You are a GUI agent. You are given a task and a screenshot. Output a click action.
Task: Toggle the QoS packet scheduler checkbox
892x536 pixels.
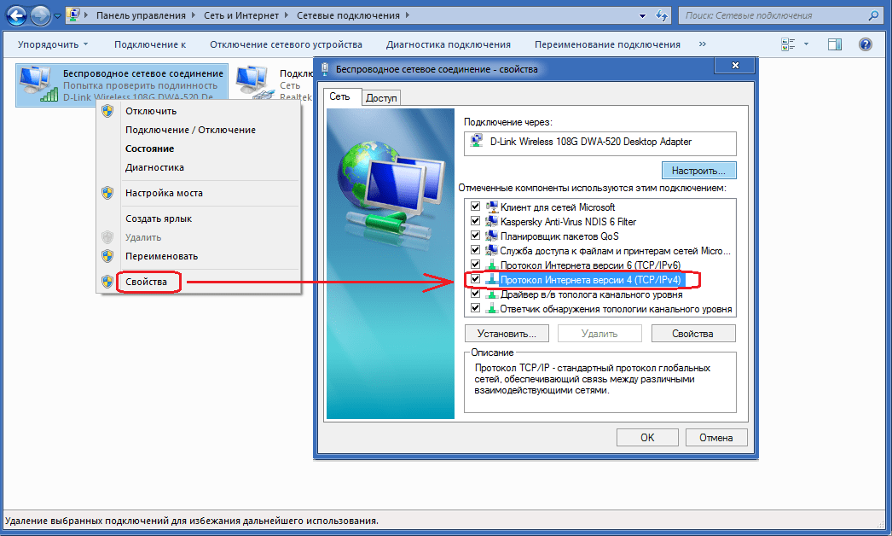click(x=475, y=236)
